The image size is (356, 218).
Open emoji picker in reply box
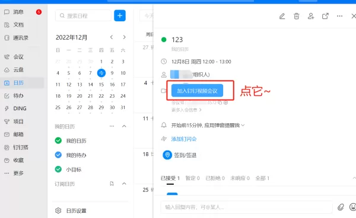(352, 207)
